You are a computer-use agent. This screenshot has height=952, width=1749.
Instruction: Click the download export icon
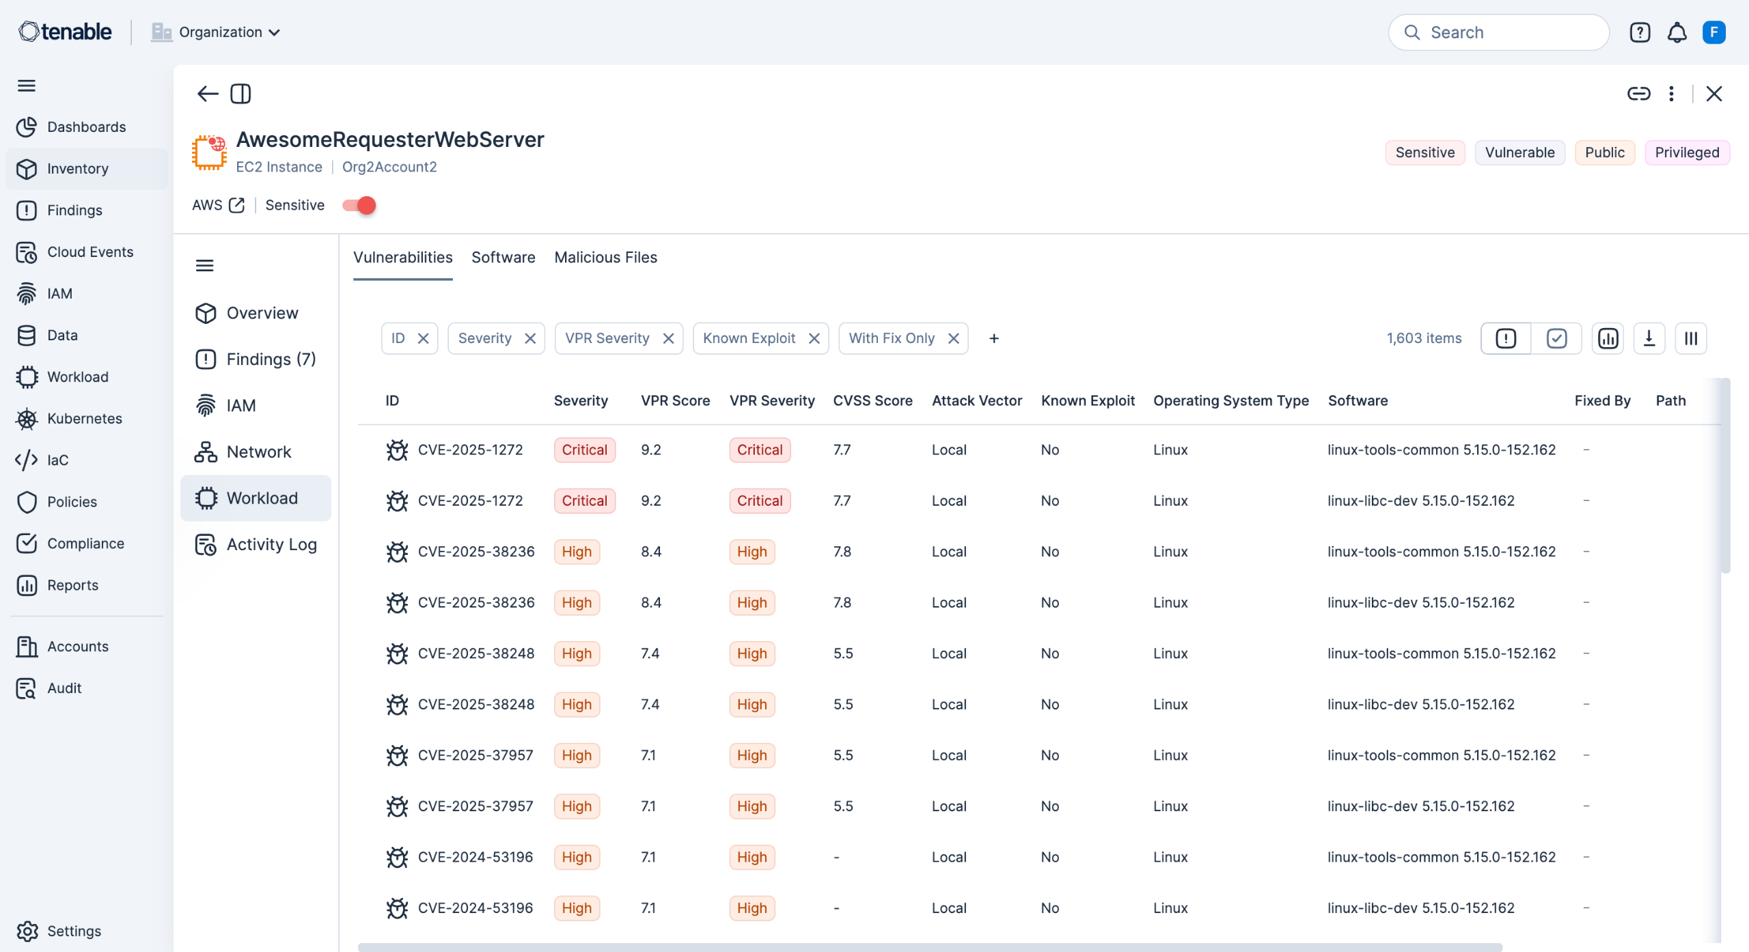(x=1649, y=338)
